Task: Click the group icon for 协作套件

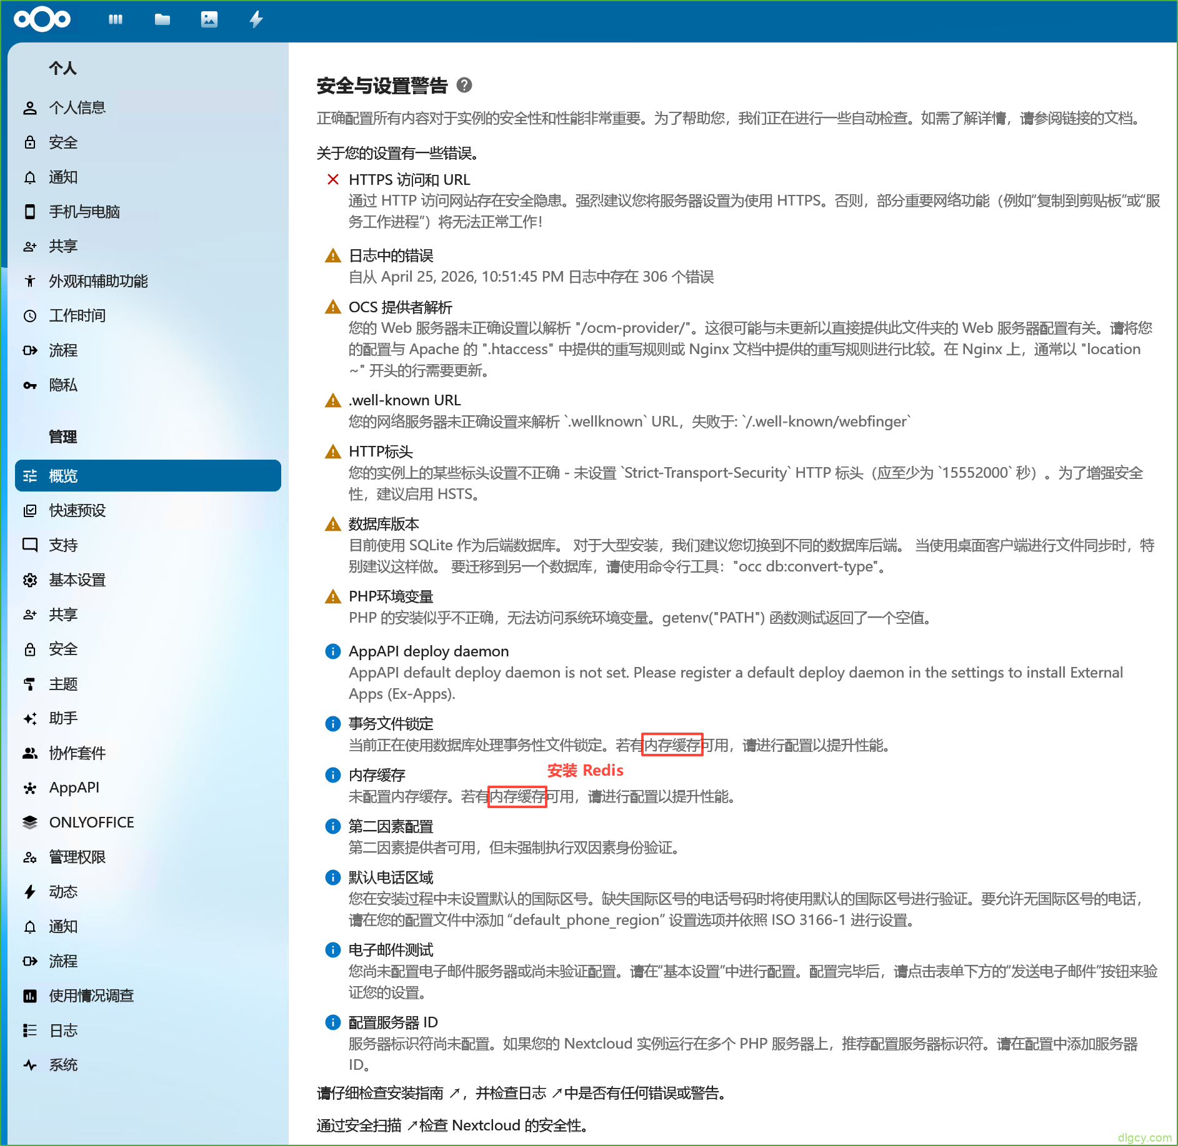Action: 30,753
